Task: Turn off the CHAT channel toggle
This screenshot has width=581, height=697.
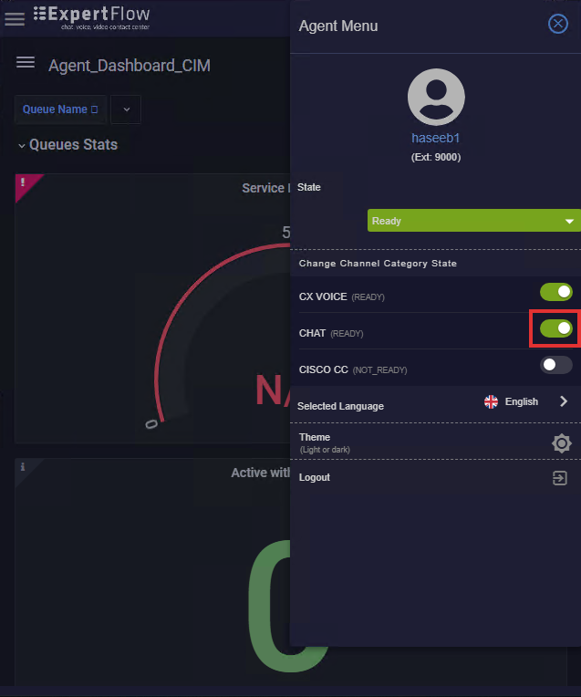Action: click(555, 328)
